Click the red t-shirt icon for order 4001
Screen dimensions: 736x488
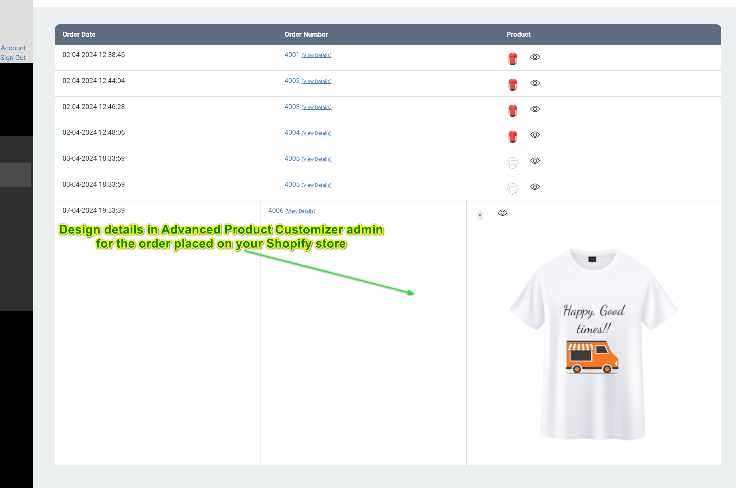(x=512, y=57)
